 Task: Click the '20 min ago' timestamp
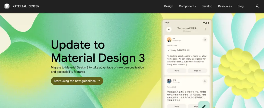pyautogui.click(x=177, y=41)
